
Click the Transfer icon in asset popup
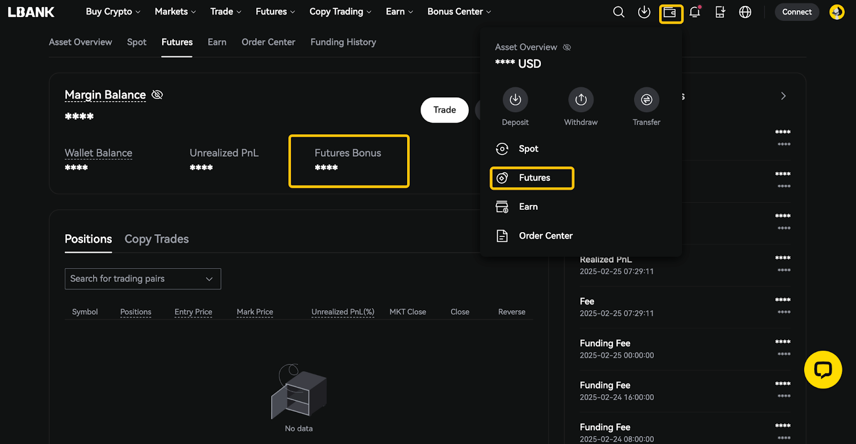tap(646, 99)
